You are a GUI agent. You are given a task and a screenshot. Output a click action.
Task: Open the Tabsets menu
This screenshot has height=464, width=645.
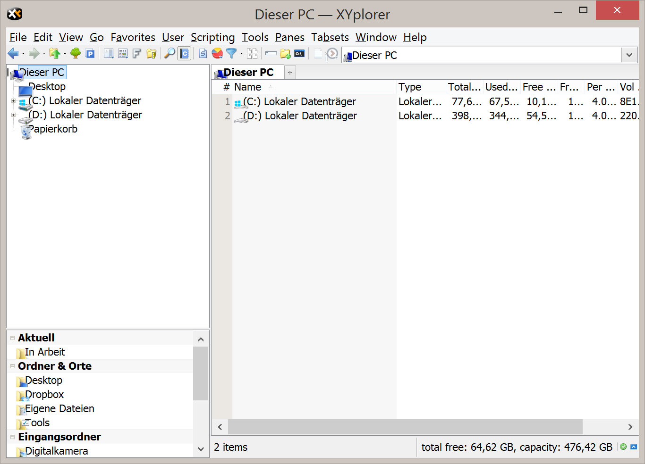click(330, 37)
